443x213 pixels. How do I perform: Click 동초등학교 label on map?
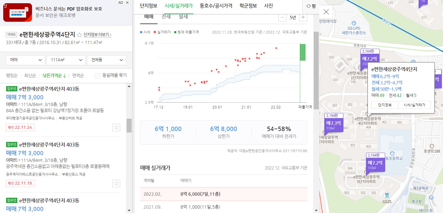coord(394,158)
